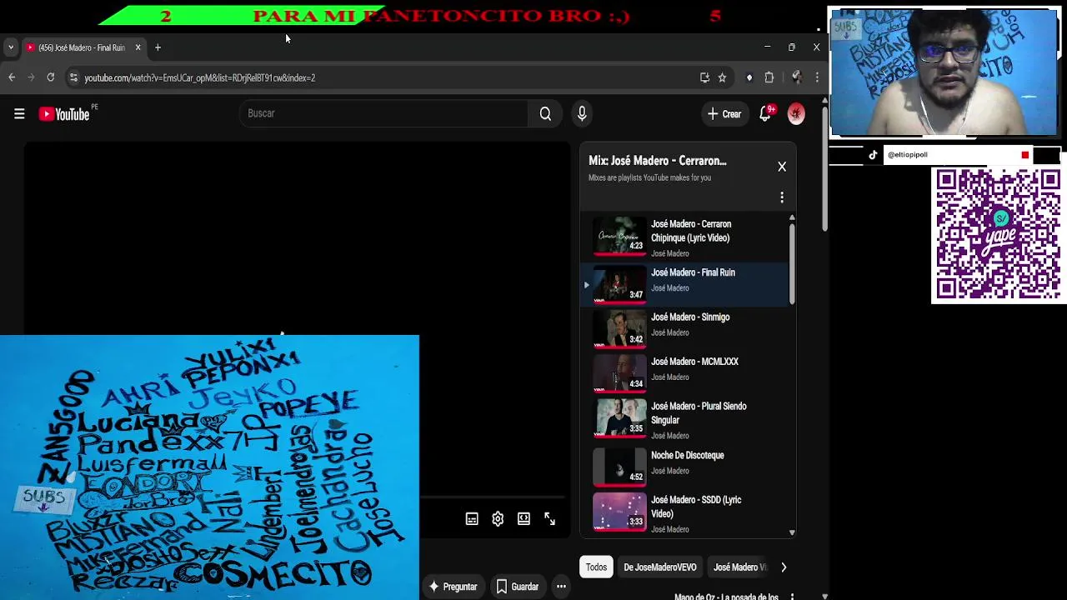Close the José Madero - Final Ruin tab
Viewport: 1067px width, 600px height.
coord(138,47)
